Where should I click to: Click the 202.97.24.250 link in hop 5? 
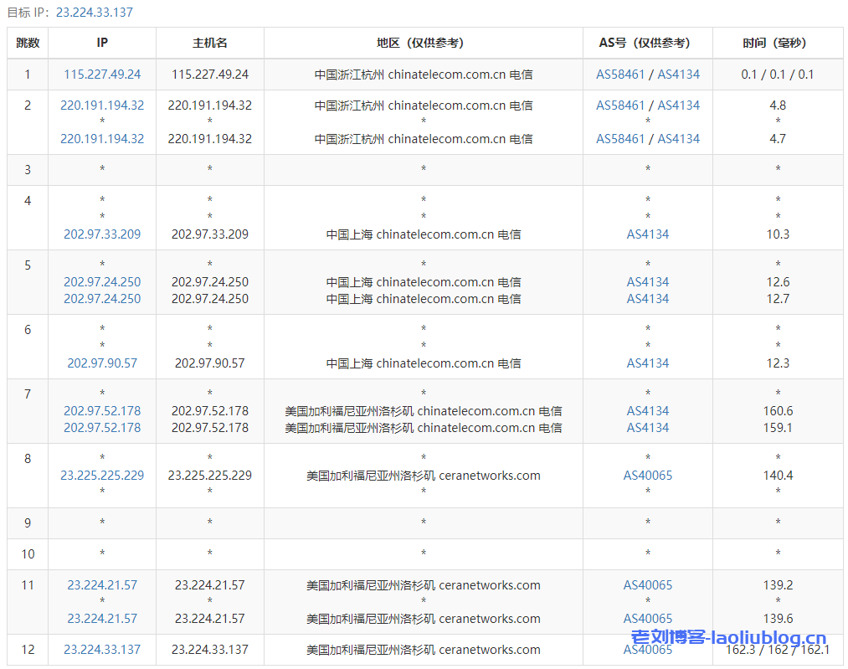point(102,282)
